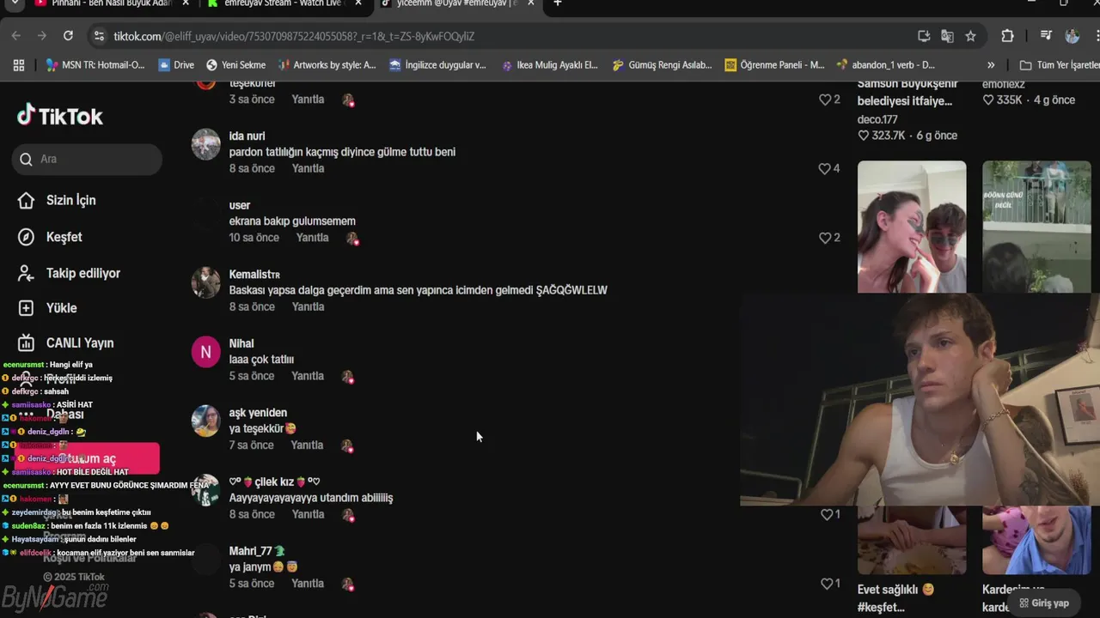Open Takip ediliyor feed
1100x618 pixels.
coord(69,273)
